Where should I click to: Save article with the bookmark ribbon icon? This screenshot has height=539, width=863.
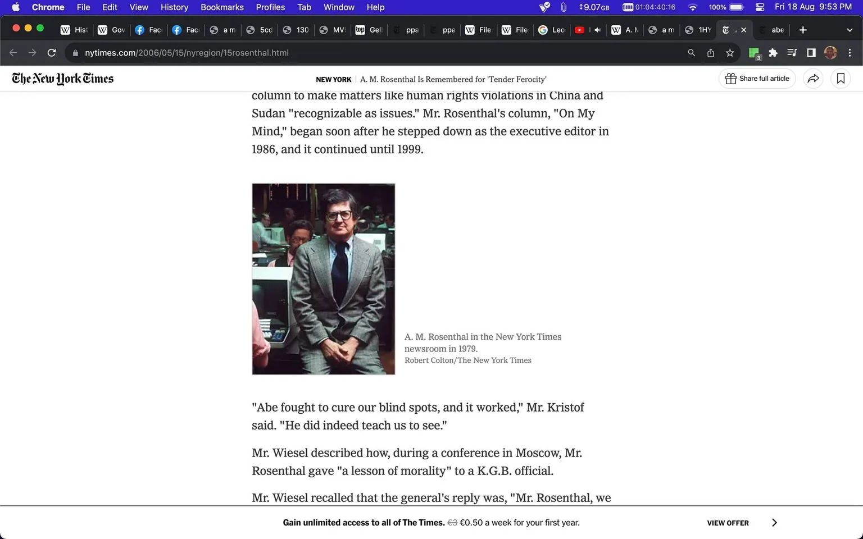(x=841, y=79)
